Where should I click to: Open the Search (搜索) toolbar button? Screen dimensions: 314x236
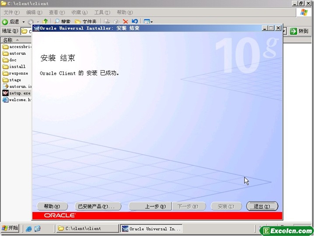pos(63,21)
